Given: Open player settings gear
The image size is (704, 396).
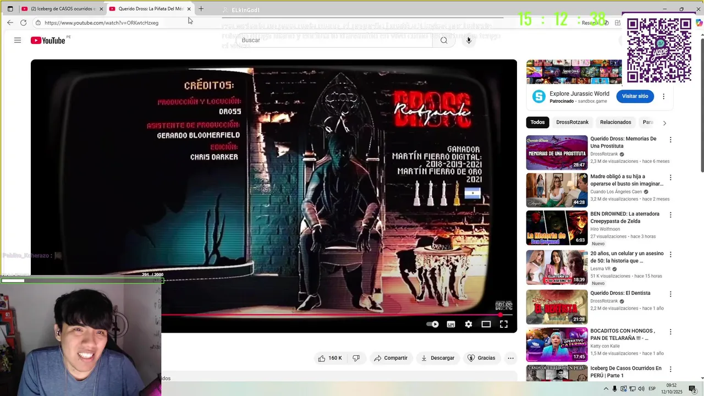Looking at the screenshot, I should [469, 324].
